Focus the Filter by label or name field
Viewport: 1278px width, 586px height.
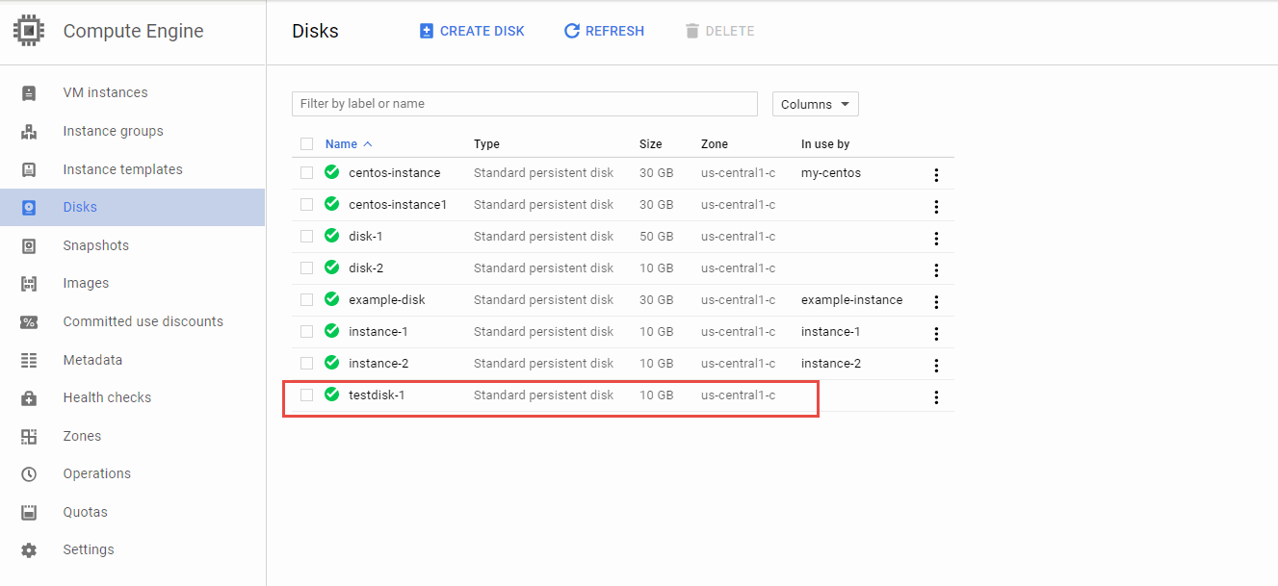click(x=524, y=104)
